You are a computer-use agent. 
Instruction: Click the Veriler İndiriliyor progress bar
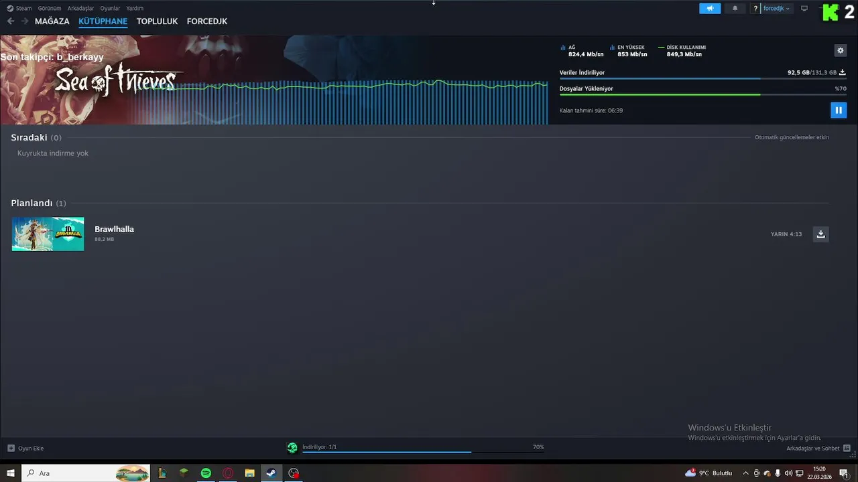coord(702,78)
